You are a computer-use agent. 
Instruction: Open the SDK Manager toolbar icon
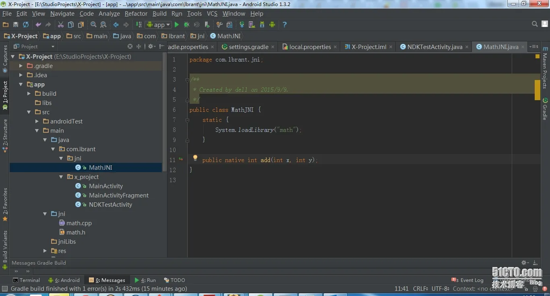262,25
